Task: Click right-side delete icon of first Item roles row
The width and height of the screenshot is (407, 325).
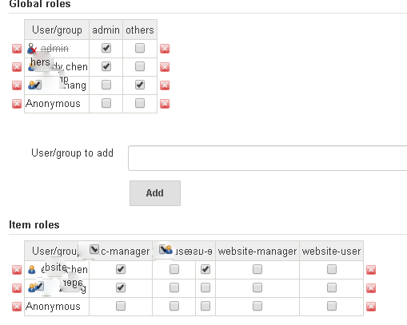Action: point(371,270)
